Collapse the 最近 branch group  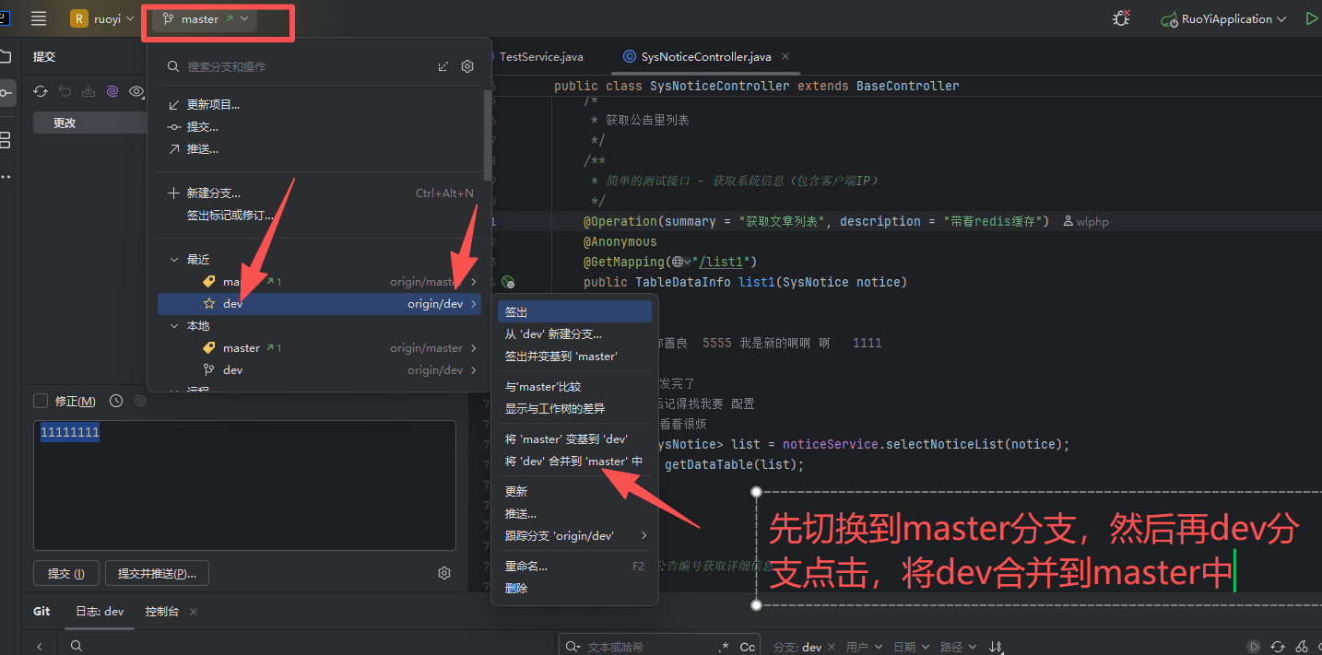tap(174, 260)
